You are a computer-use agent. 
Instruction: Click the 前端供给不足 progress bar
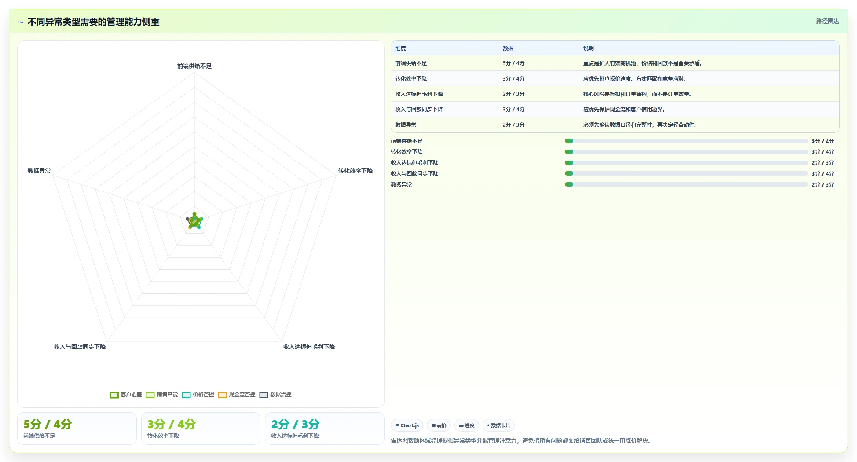tap(686, 141)
